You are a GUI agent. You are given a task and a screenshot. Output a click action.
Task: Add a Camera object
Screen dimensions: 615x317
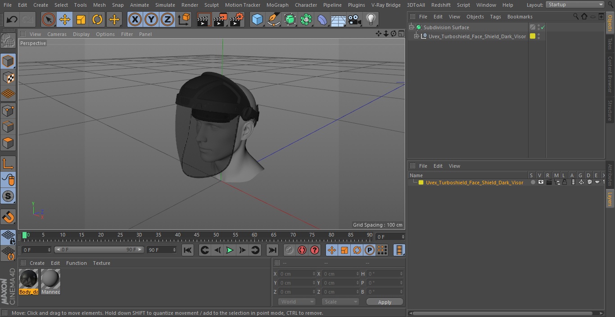(355, 20)
